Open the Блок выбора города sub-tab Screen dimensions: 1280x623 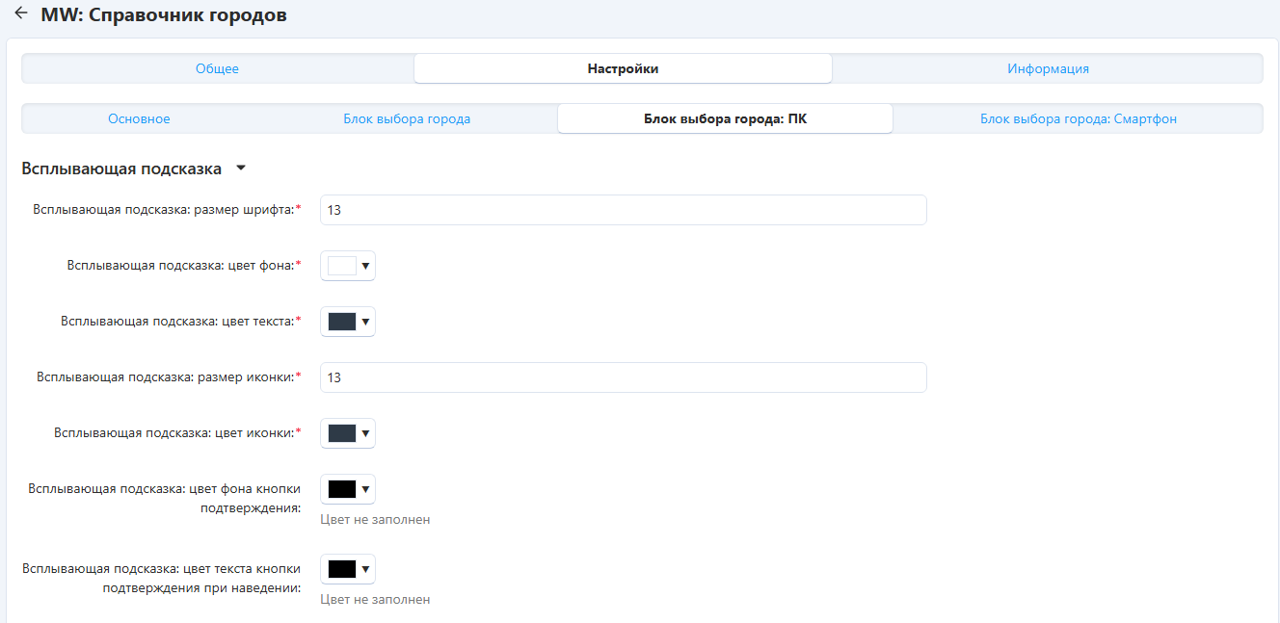pos(407,118)
